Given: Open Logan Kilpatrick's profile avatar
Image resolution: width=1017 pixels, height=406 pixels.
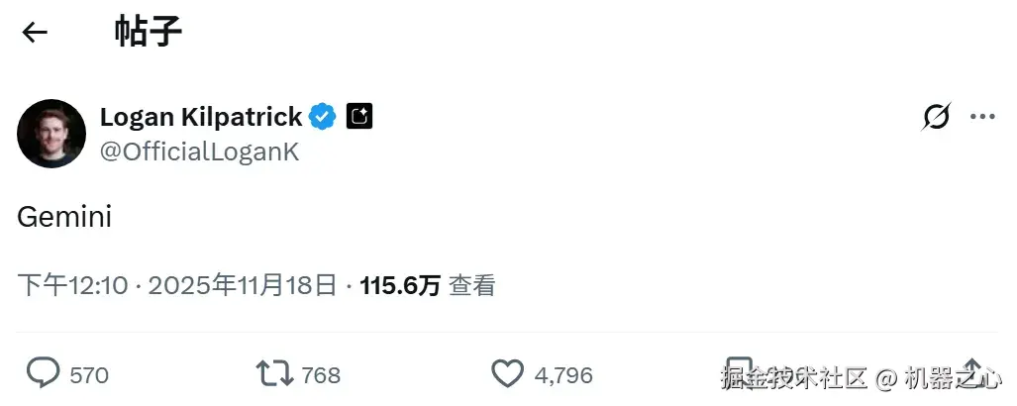Looking at the screenshot, I should click(51, 134).
